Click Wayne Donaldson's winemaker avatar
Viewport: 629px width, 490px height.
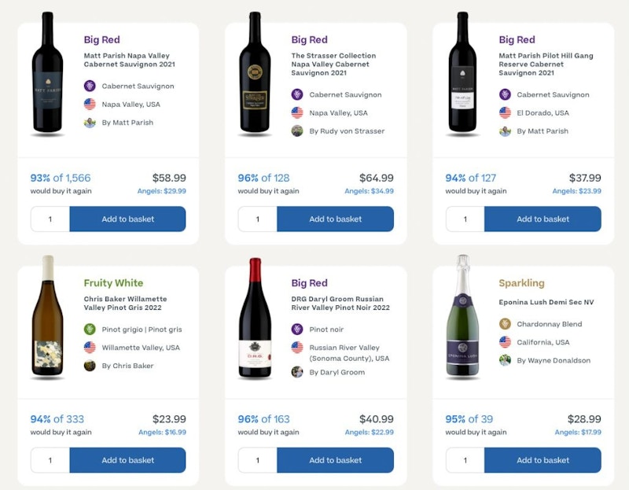(x=505, y=360)
